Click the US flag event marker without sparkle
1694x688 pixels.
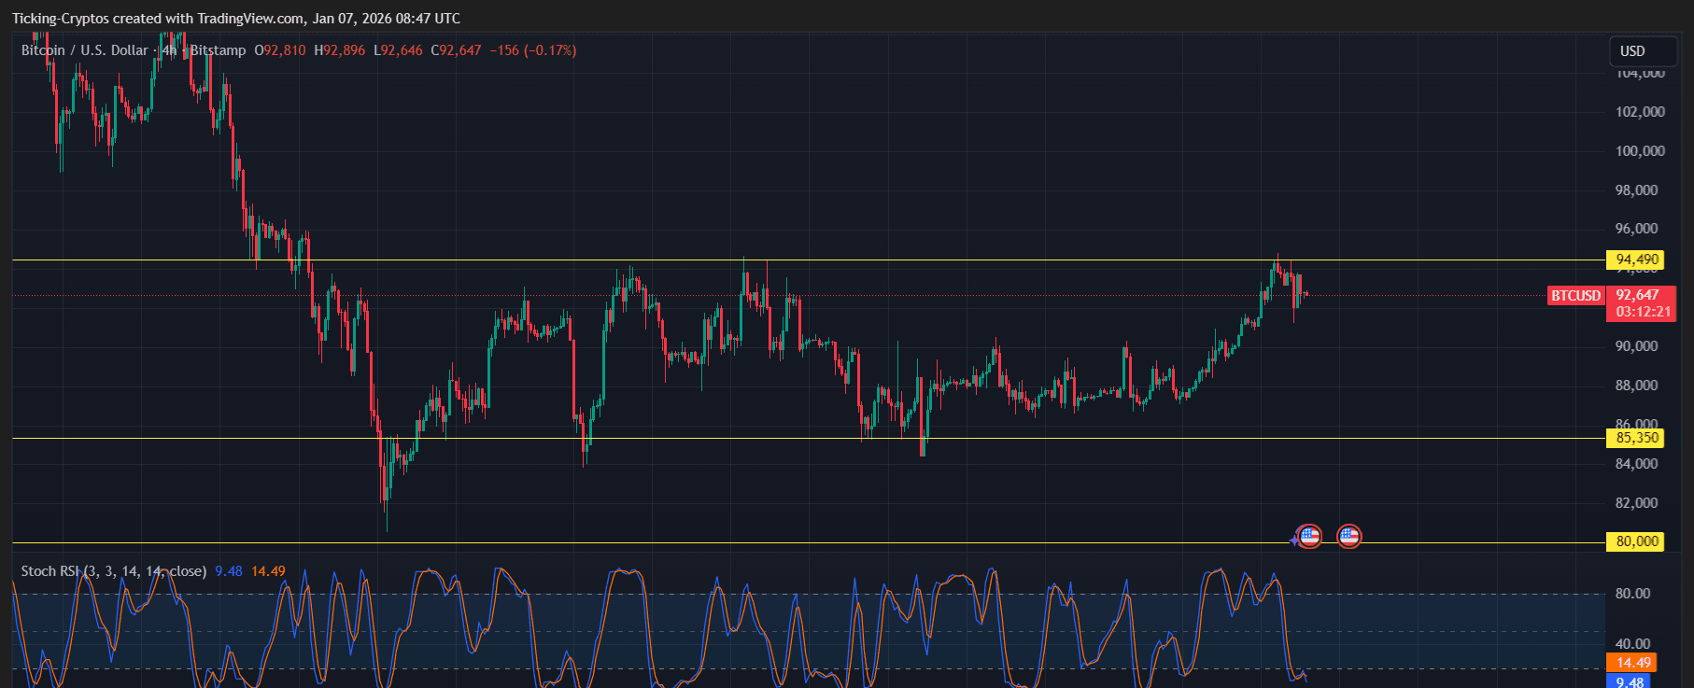point(1348,537)
